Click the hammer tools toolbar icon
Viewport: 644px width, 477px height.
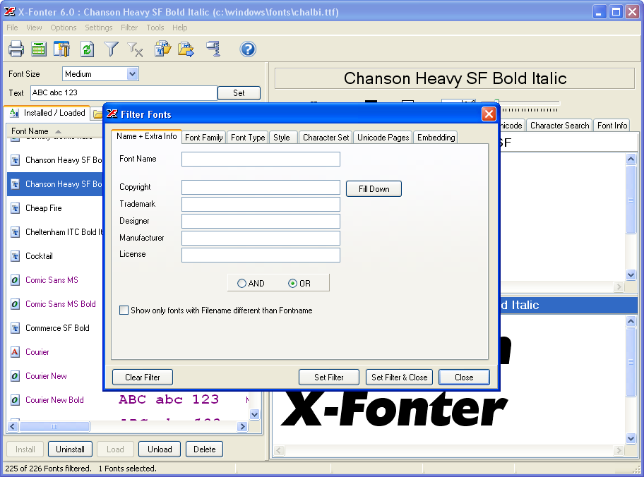click(x=61, y=49)
